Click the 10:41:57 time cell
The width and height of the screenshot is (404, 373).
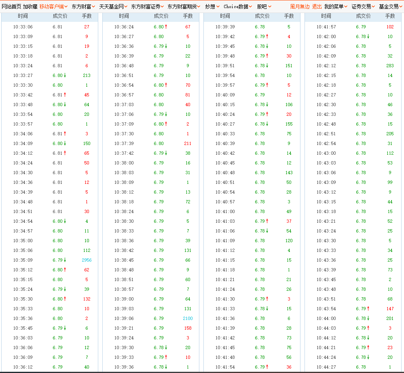pos(326,27)
